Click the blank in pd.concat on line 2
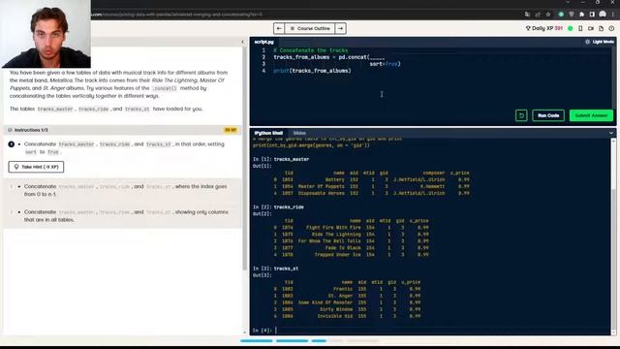The height and width of the screenshot is (349, 620). coord(377,57)
